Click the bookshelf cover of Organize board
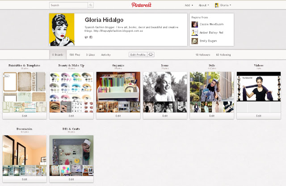Screen dimensions: 286x186 (x=118, y=87)
